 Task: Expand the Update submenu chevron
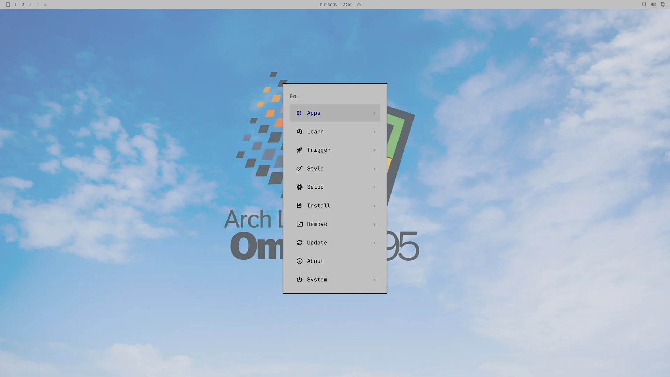click(374, 243)
